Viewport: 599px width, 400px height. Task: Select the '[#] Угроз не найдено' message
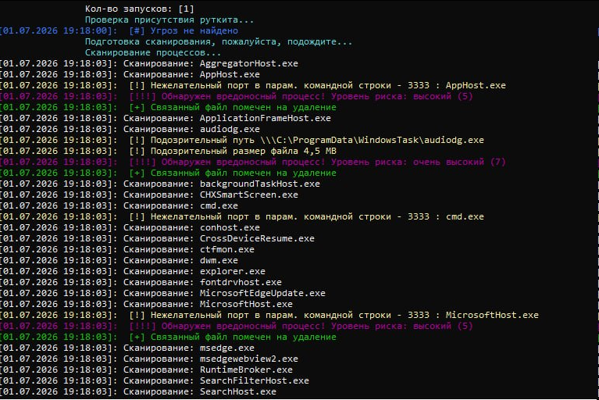click(184, 30)
